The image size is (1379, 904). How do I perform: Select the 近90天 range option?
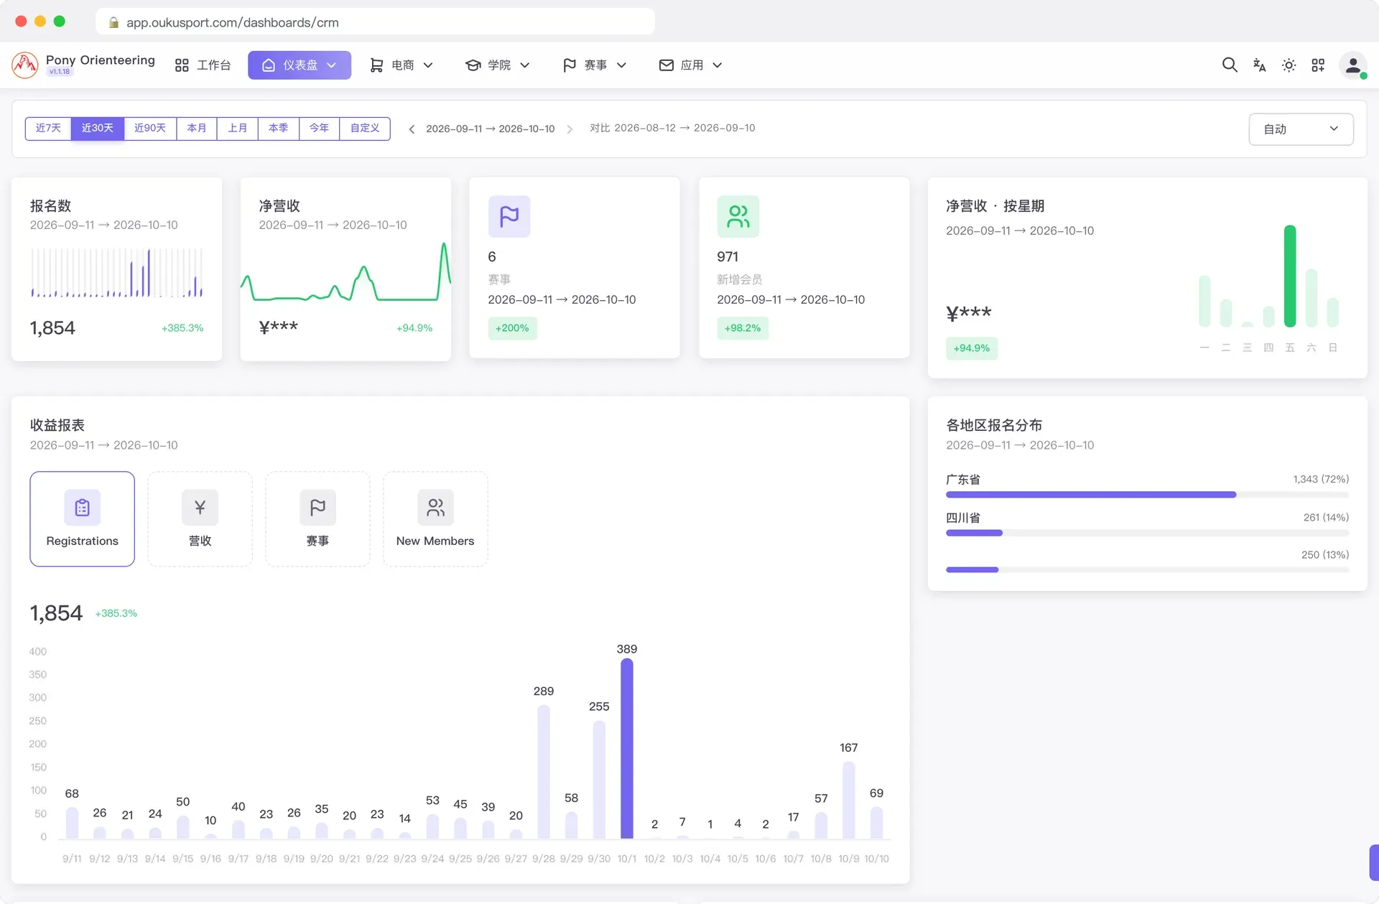tap(150, 129)
